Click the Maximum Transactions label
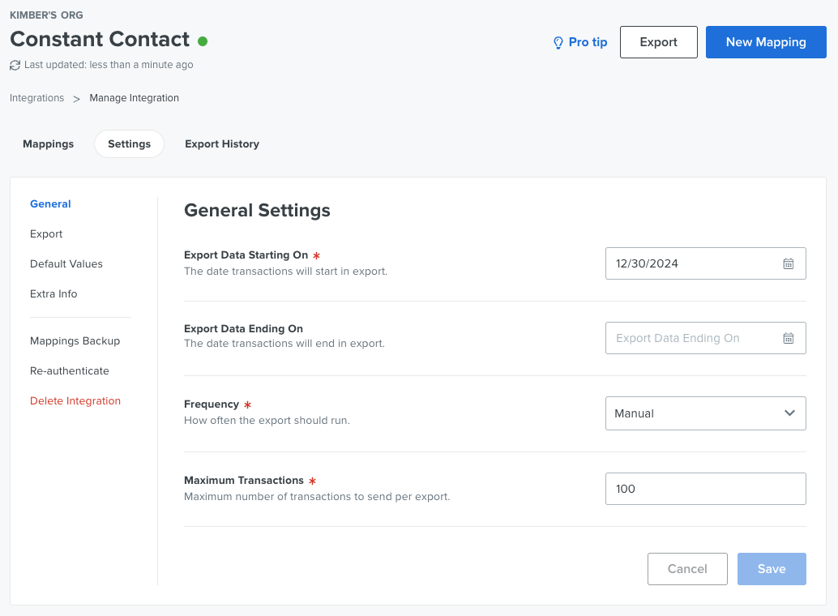This screenshot has height=616, width=838. [244, 480]
